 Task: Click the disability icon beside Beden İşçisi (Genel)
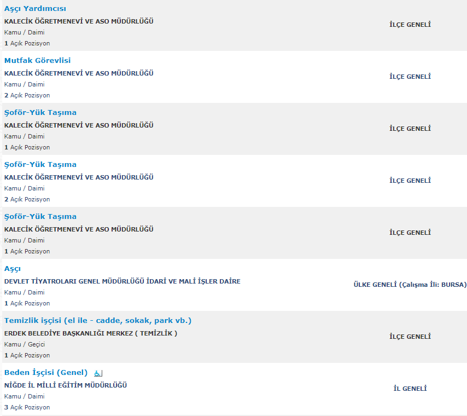click(x=98, y=373)
